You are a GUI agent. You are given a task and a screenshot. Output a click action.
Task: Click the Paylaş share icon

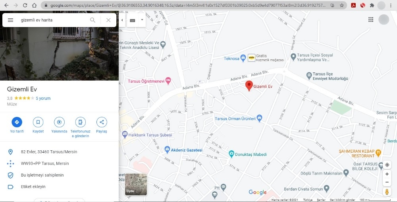click(x=102, y=122)
